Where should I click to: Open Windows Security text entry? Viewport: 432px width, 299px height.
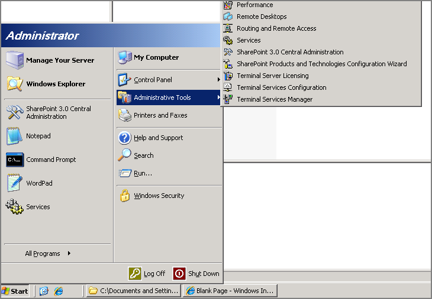(159, 196)
